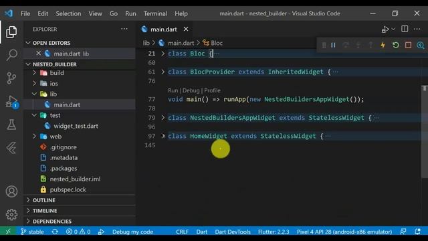Open editor More Actions menu

tap(417, 29)
